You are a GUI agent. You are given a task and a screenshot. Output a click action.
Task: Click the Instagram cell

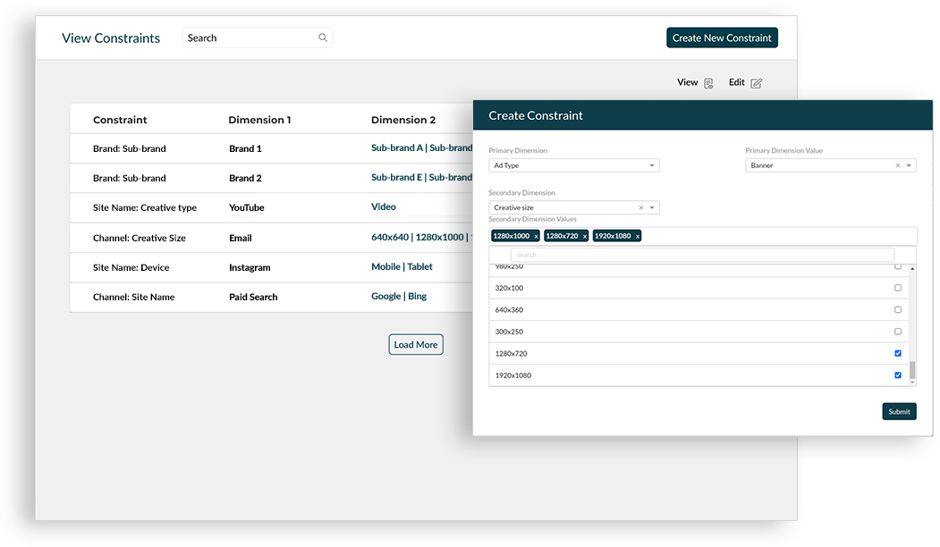[x=250, y=268]
